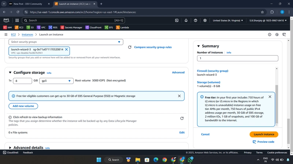
Task: Open the Select security groups dropdown
Action: pos(66,42)
